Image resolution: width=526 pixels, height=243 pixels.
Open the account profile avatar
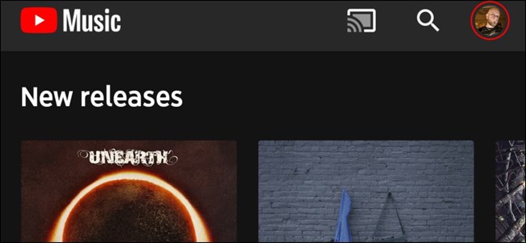pyautogui.click(x=490, y=21)
